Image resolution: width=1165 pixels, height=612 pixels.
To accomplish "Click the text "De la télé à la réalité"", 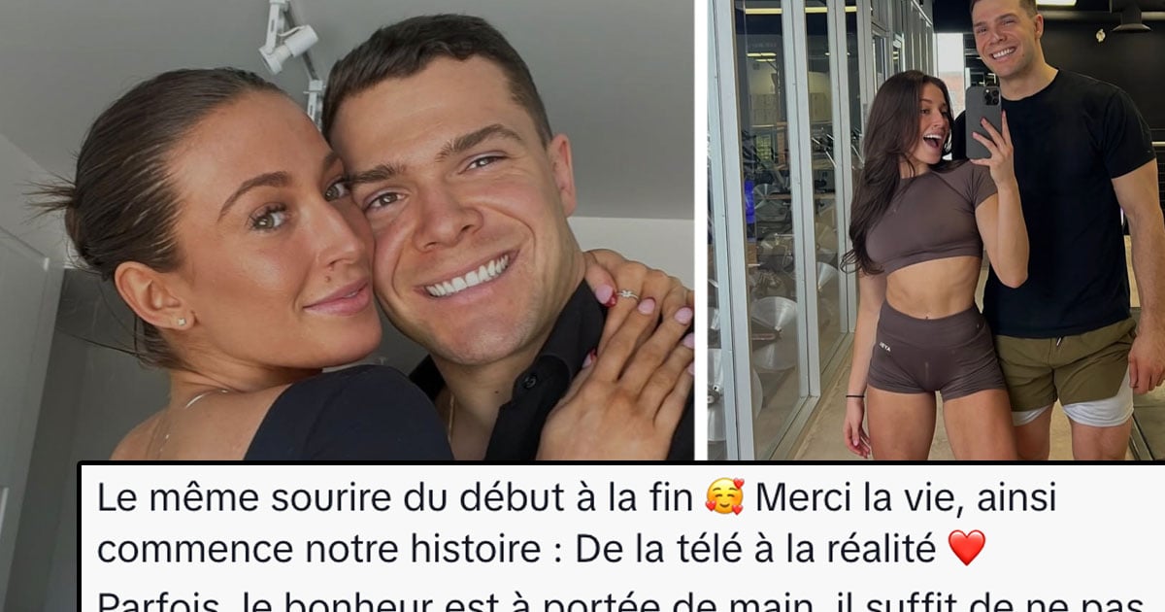I will pyautogui.click(x=757, y=549).
